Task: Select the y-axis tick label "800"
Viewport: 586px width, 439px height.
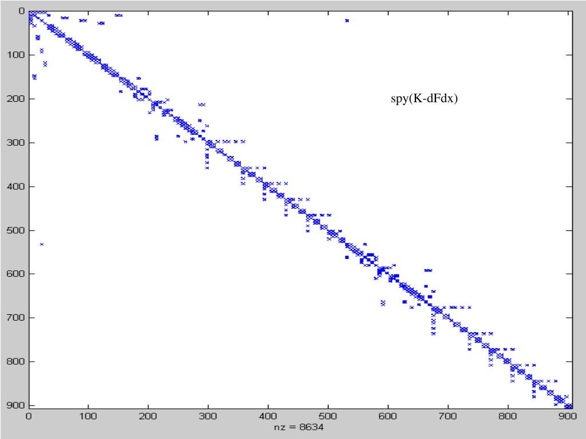Action: click(16, 361)
